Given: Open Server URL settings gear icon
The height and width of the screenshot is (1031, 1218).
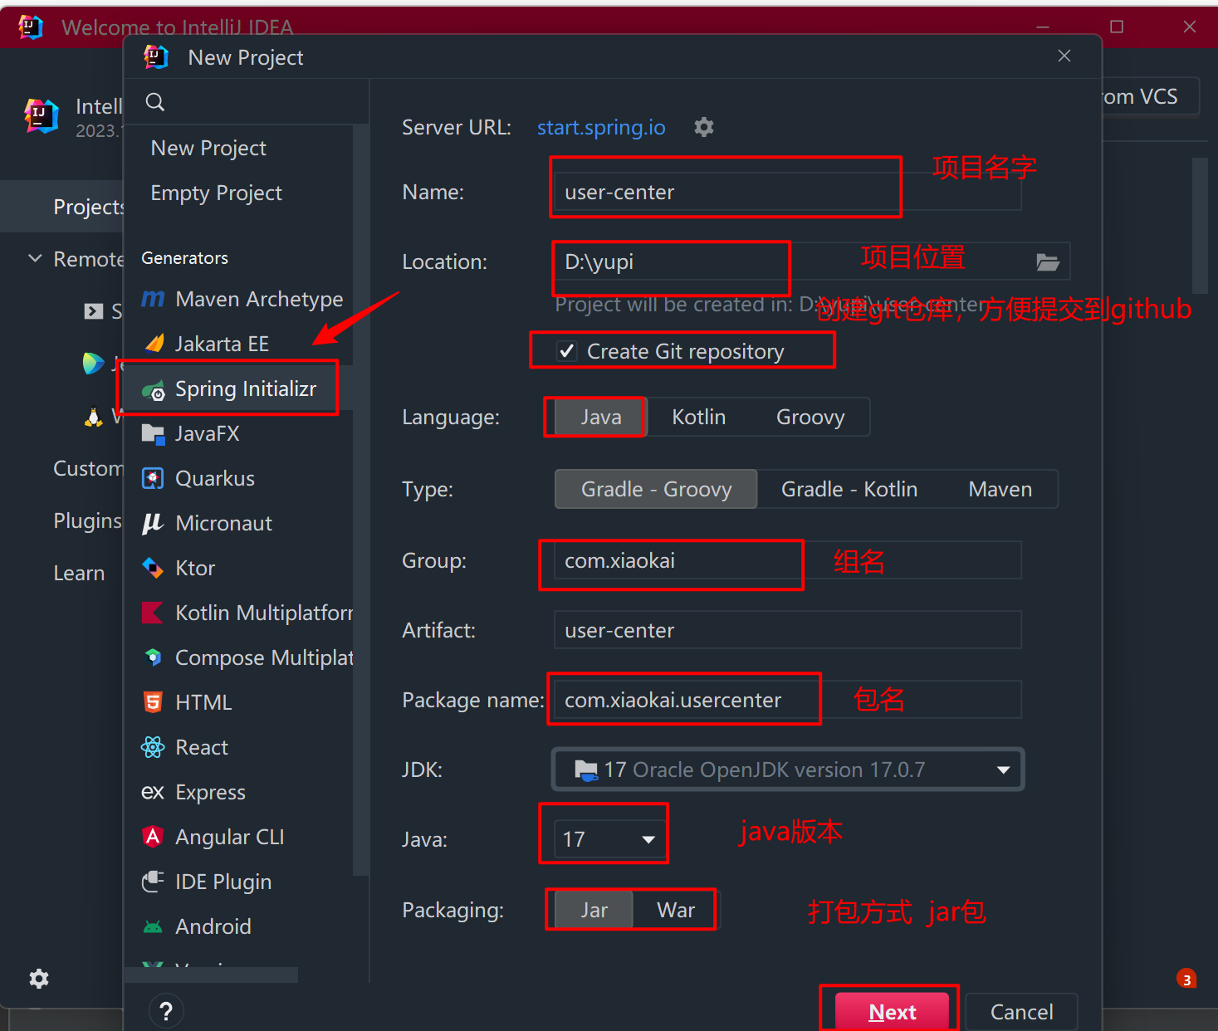Looking at the screenshot, I should click(x=704, y=127).
